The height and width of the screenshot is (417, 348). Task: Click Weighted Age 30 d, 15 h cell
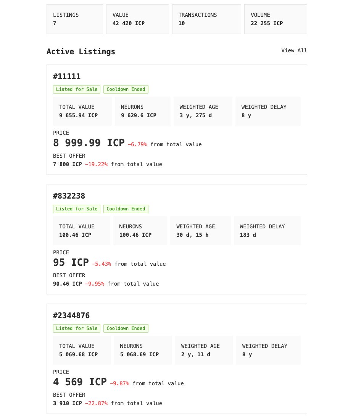pyautogui.click(x=200, y=231)
